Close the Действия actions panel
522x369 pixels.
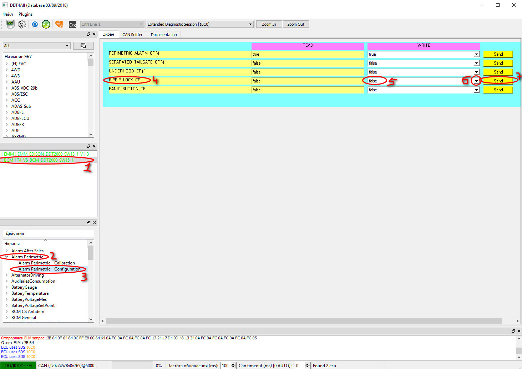[x=94, y=223]
